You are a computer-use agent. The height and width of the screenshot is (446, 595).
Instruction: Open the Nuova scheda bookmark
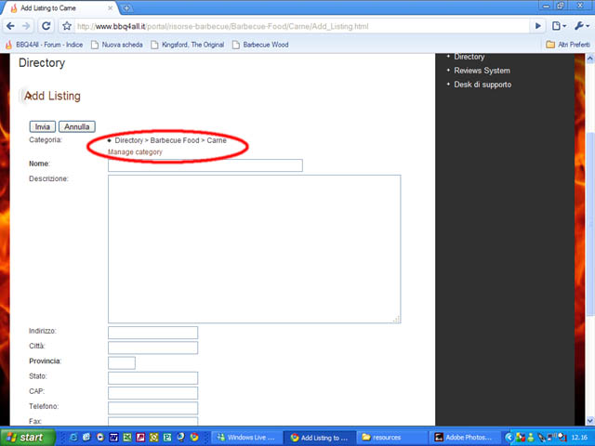[117, 45]
